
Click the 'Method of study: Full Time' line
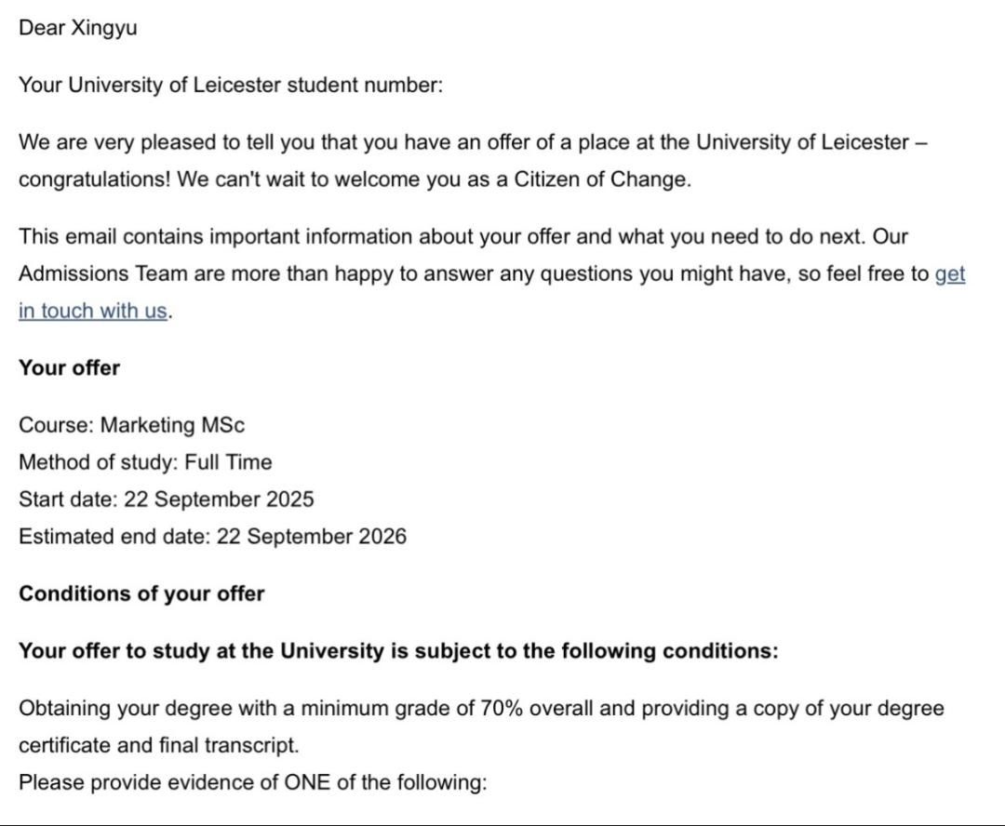(145, 462)
